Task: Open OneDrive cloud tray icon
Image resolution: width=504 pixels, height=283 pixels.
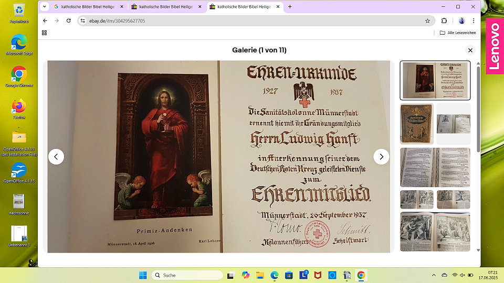Action: pos(444,275)
